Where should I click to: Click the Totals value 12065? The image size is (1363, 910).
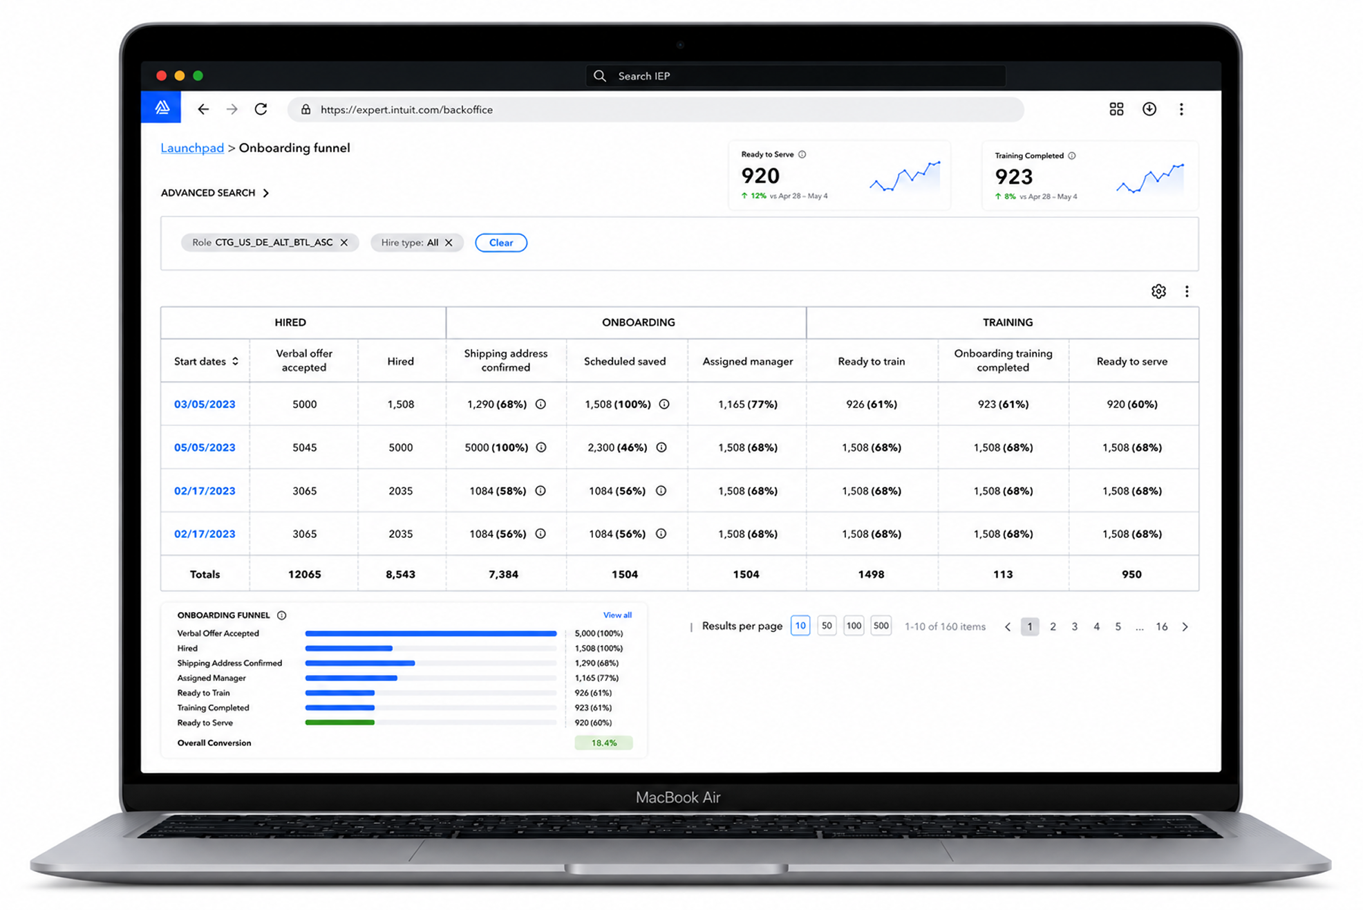coord(304,574)
